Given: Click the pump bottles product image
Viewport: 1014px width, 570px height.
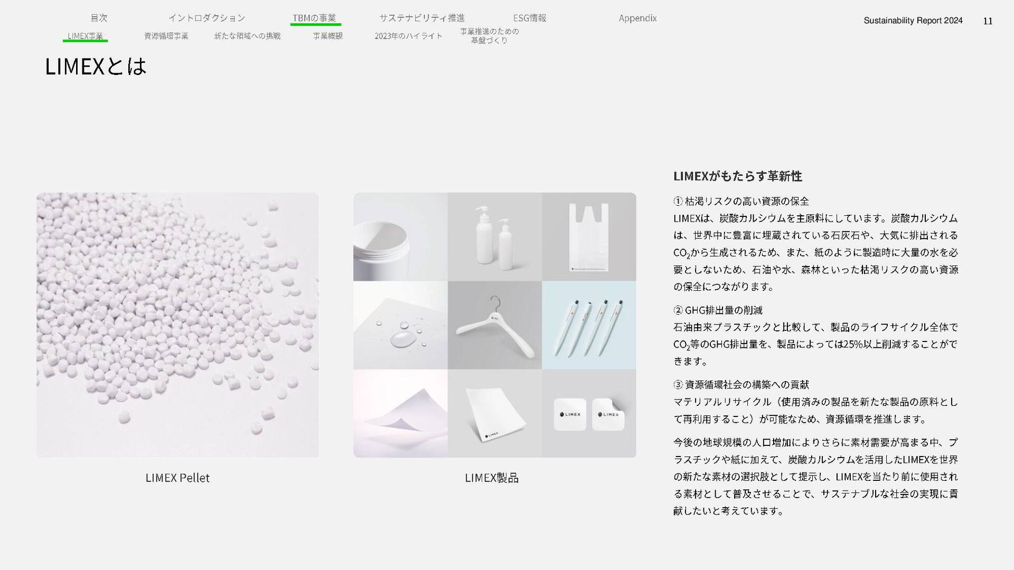Looking at the screenshot, I should (x=494, y=236).
